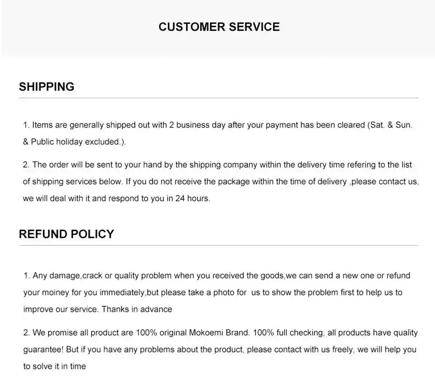Click the divider line beneath REFUND POLICY
The height and width of the screenshot is (392, 435).
click(218, 245)
